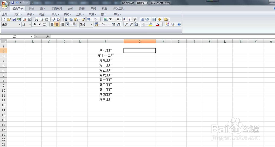The height and width of the screenshot is (147, 275).
Task: Click inside the formula bar input
Action: [x=163, y=36]
